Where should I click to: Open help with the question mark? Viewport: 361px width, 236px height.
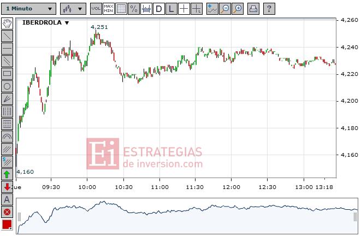(x=269, y=9)
